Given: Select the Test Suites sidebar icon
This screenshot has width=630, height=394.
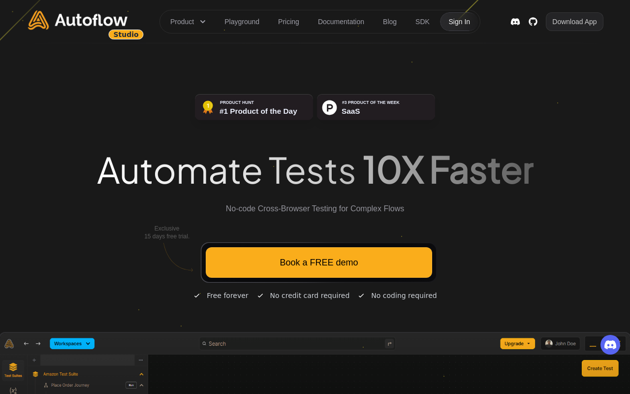Looking at the screenshot, I should (13, 369).
